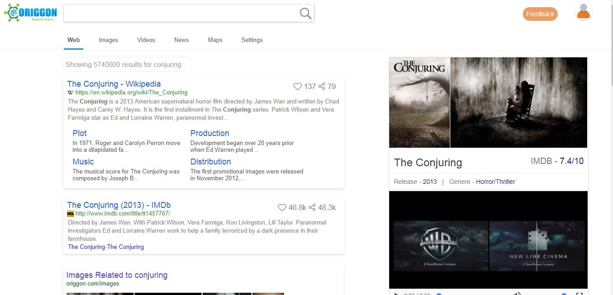Switch to the Videos tab

146,40
